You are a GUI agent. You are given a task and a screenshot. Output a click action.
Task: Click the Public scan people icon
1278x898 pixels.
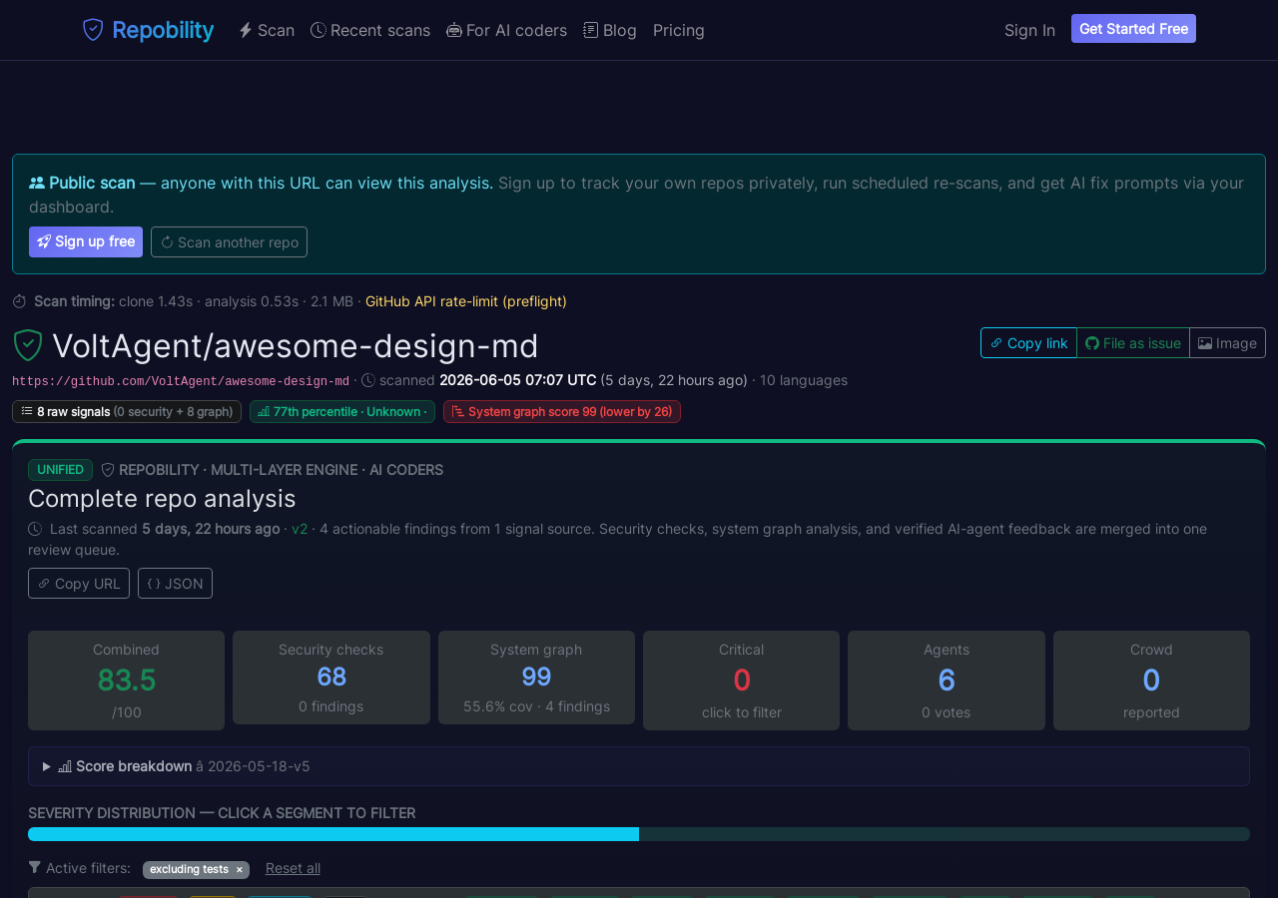point(37,183)
